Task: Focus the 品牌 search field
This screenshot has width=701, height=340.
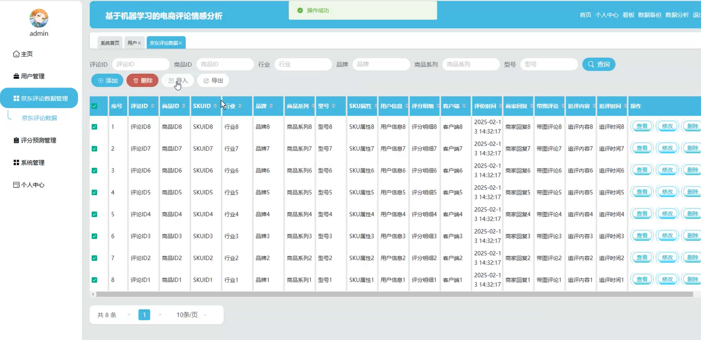Action: [381, 65]
